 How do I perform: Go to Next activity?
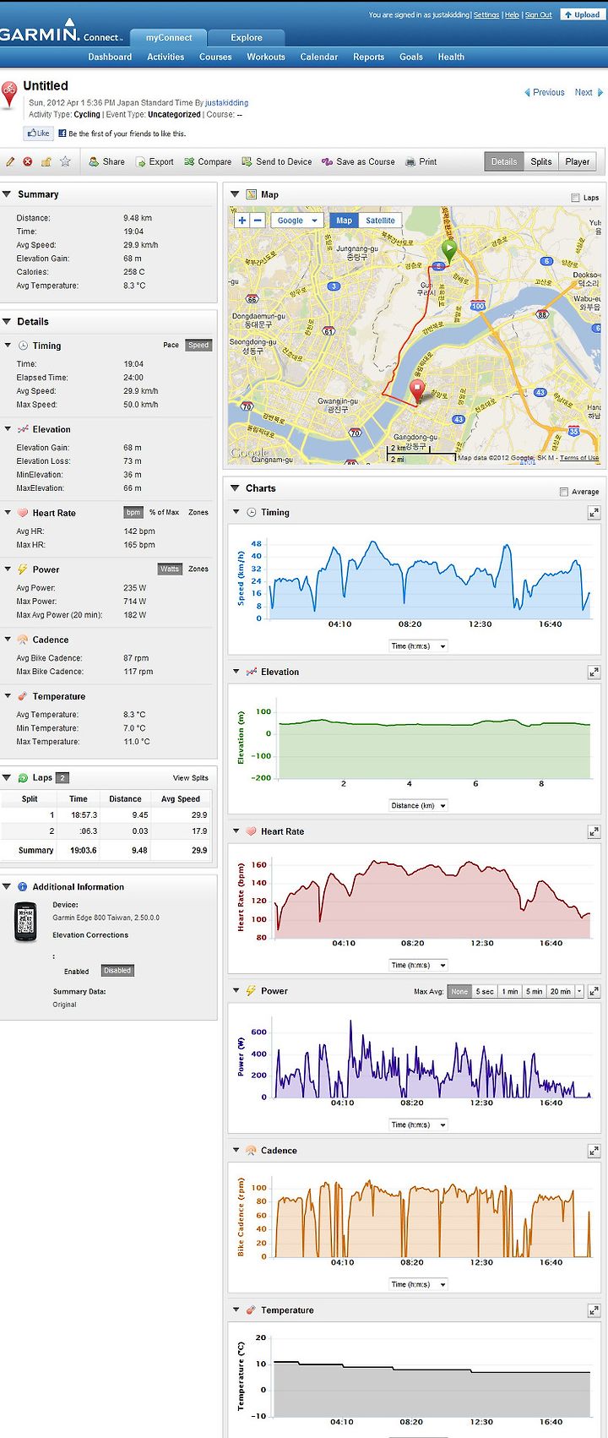(x=589, y=93)
